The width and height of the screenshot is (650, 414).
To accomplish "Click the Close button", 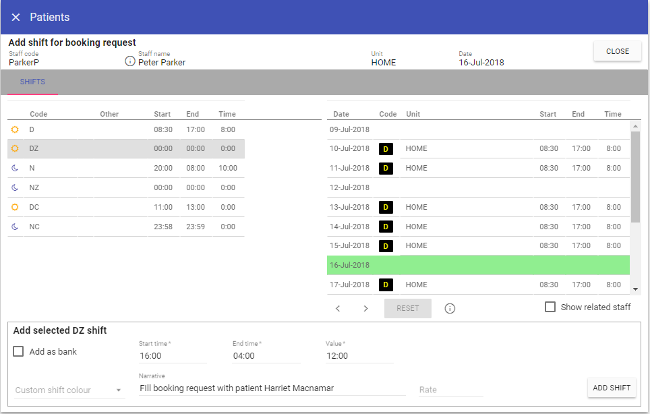I will [x=617, y=51].
